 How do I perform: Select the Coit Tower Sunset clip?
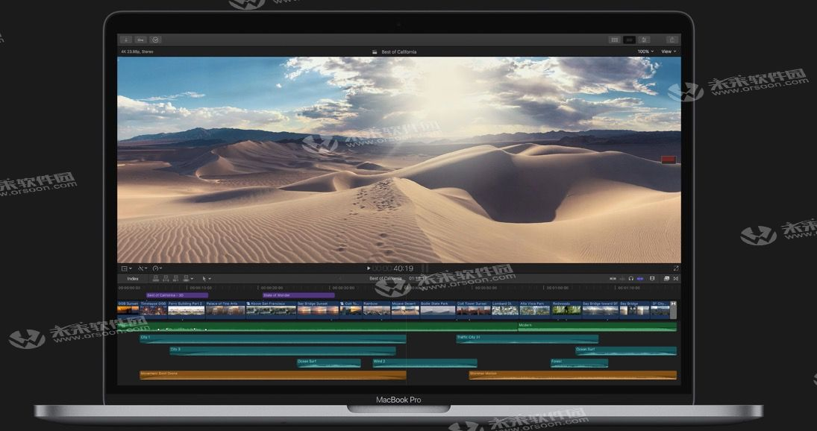pos(474,309)
